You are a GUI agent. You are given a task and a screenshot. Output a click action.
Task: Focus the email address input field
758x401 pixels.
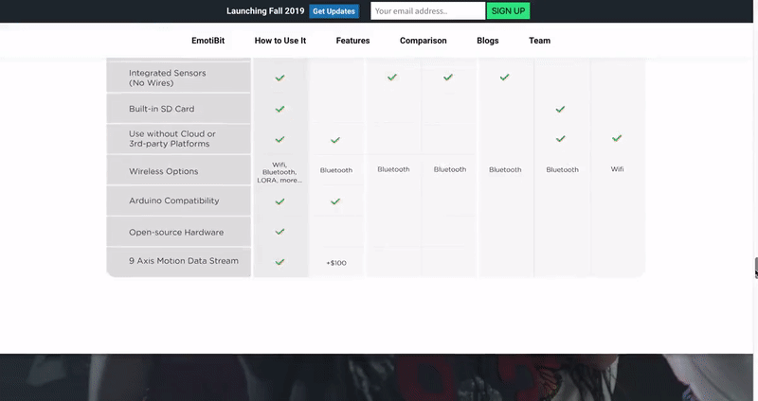pos(428,10)
